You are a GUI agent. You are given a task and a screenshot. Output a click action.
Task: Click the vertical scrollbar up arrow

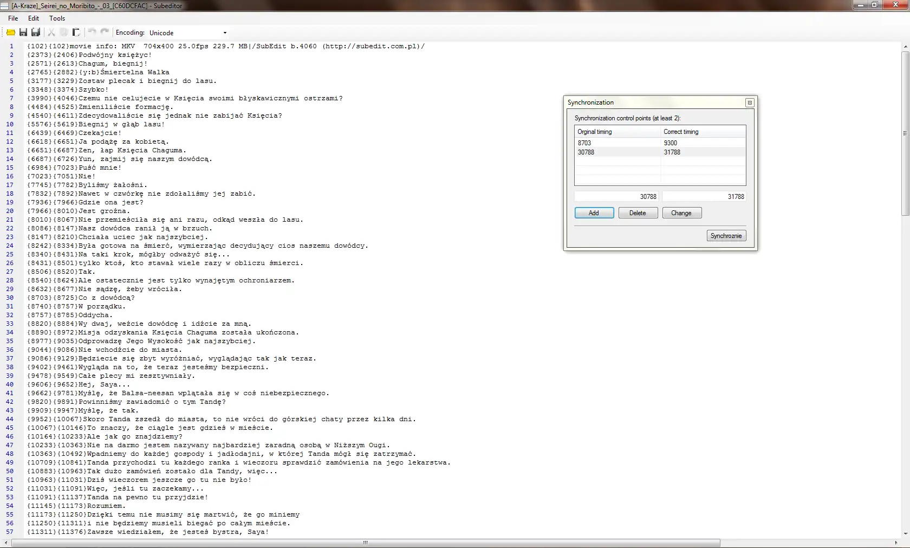tap(905, 47)
